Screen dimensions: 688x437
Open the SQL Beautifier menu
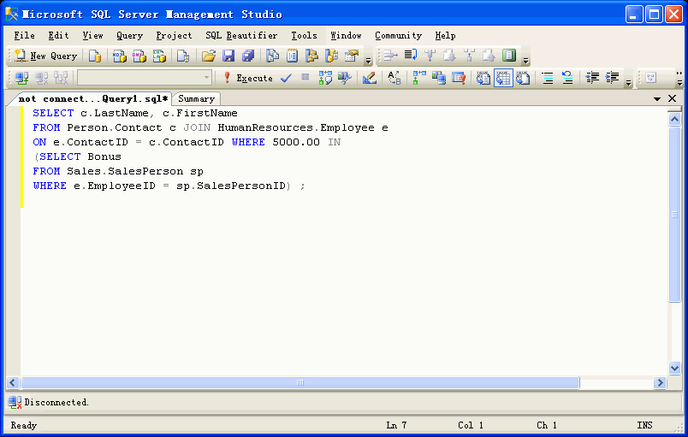tap(241, 35)
